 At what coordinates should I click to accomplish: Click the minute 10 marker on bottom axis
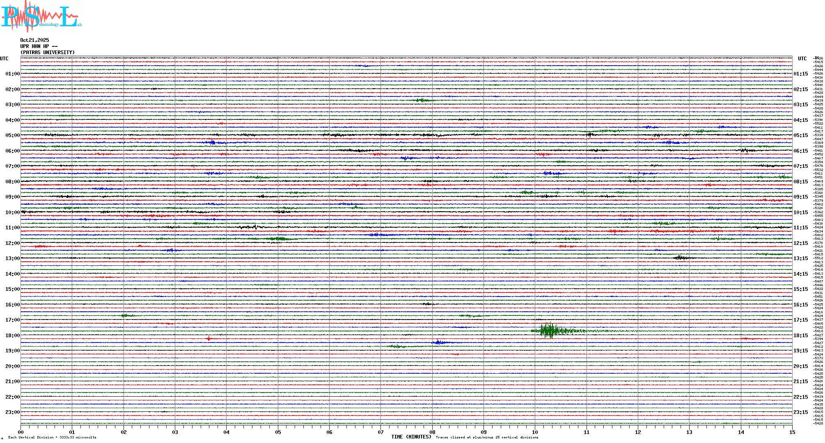[535, 432]
